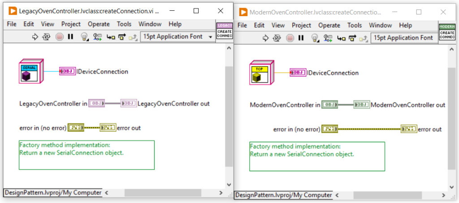Select IDeviceConnection indicator terminal in LegacyOvenController window

click(x=67, y=71)
